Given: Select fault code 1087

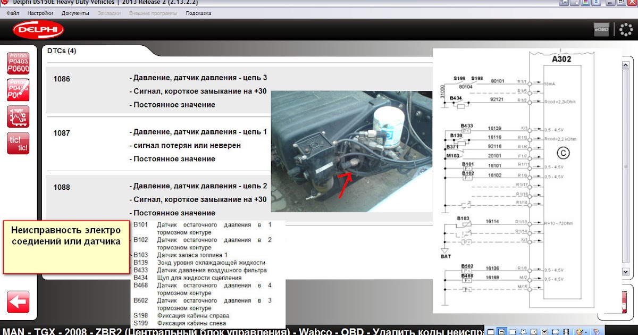Looking at the screenshot, I should pos(61,133).
